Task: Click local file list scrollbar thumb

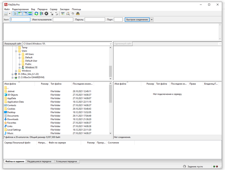Action: point(110,94)
